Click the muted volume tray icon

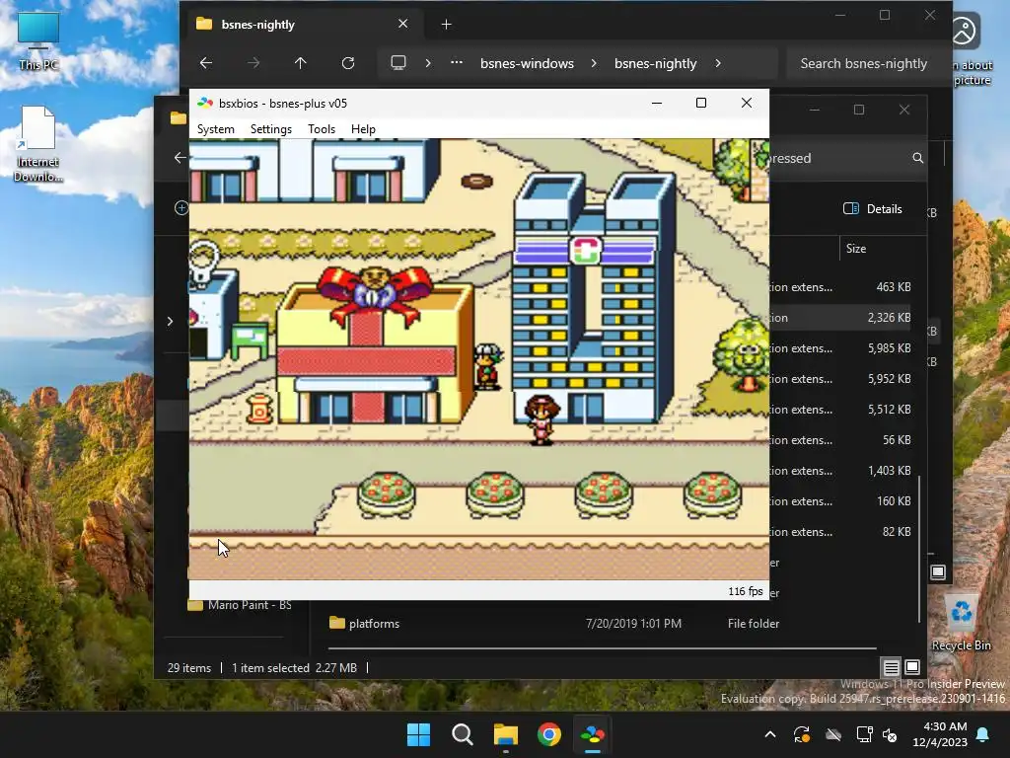pyautogui.click(x=891, y=734)
